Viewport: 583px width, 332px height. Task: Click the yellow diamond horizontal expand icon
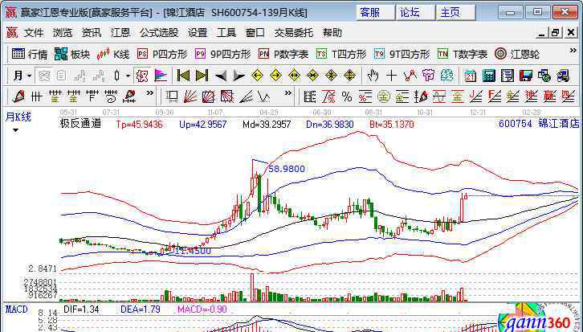pos(294,76)
